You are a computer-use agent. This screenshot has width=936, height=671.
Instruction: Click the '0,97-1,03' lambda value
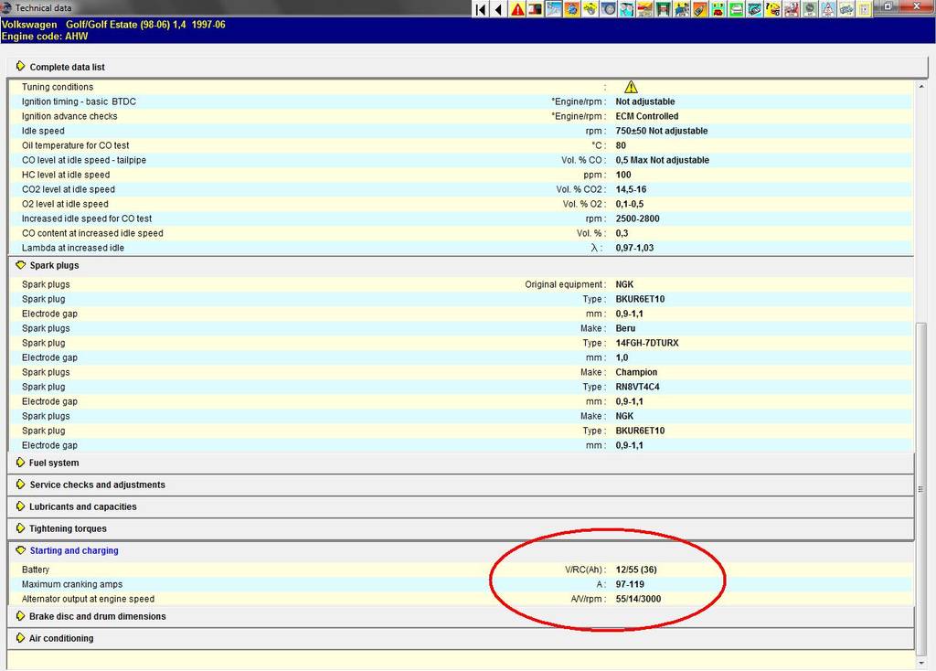(634, 248)
